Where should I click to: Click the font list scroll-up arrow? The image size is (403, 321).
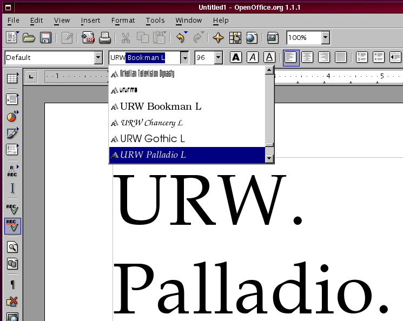(269, 70)
